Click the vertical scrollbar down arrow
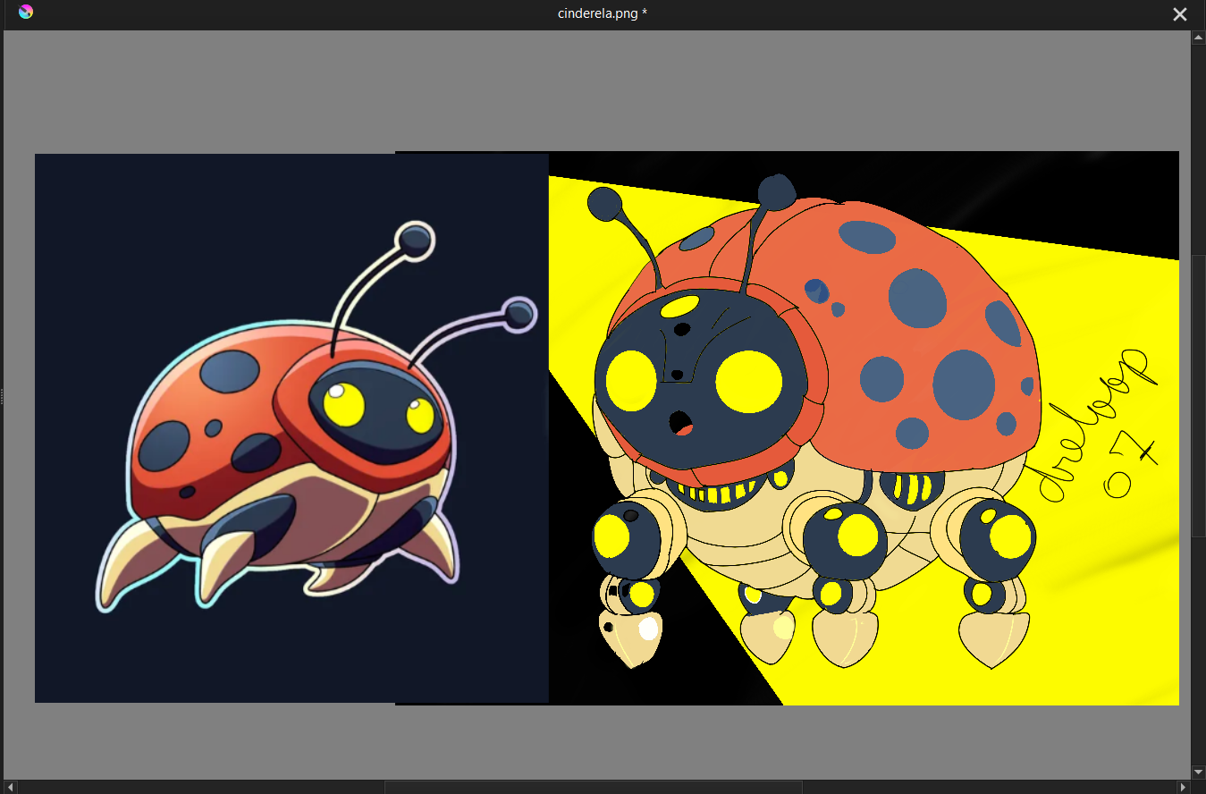Image resolution: width=1206 pixels, height=794 pixels. (1198, 772)
